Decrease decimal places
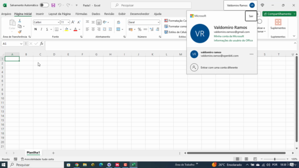The width and height of the screenshot is (299, 168). click(x=157, y=29)
